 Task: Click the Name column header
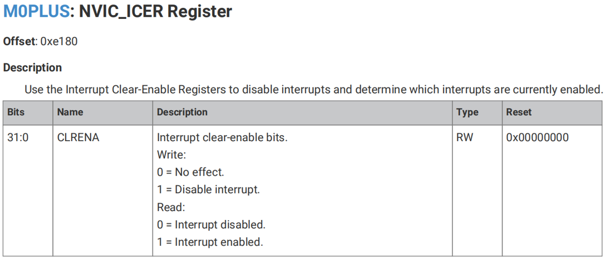pos(70,112)
